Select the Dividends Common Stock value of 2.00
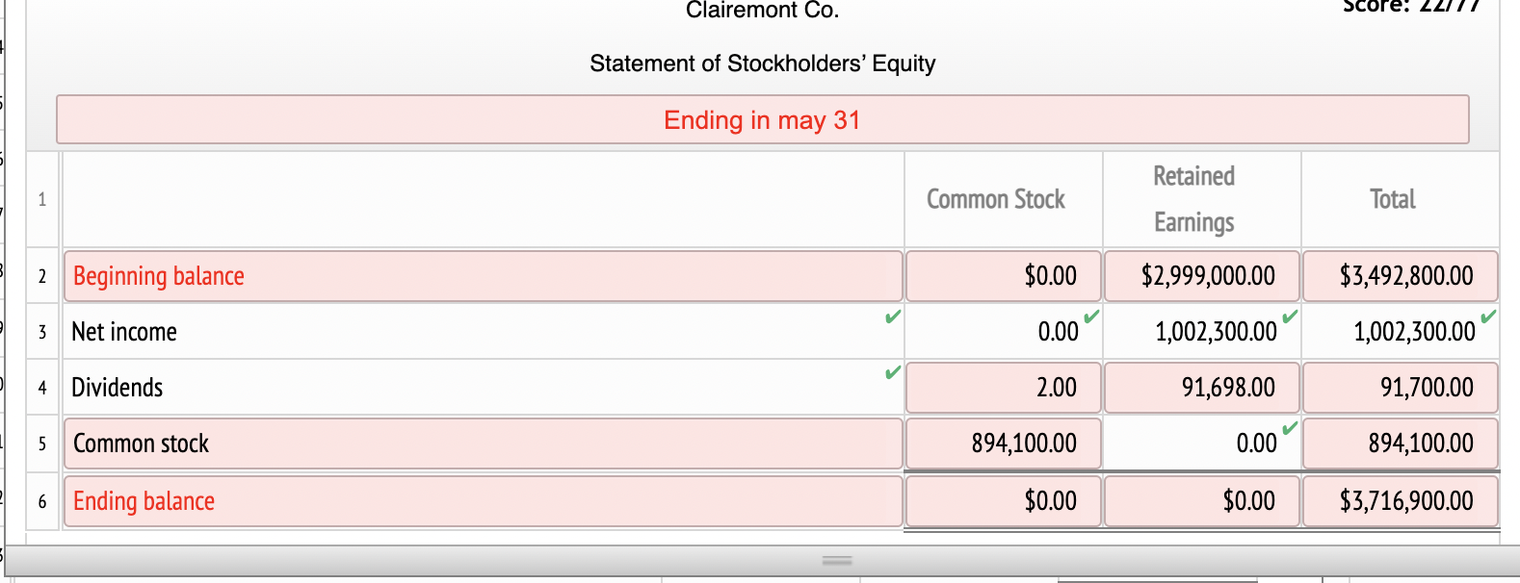Viewport: 1520px width, 583px height. 1002,387
